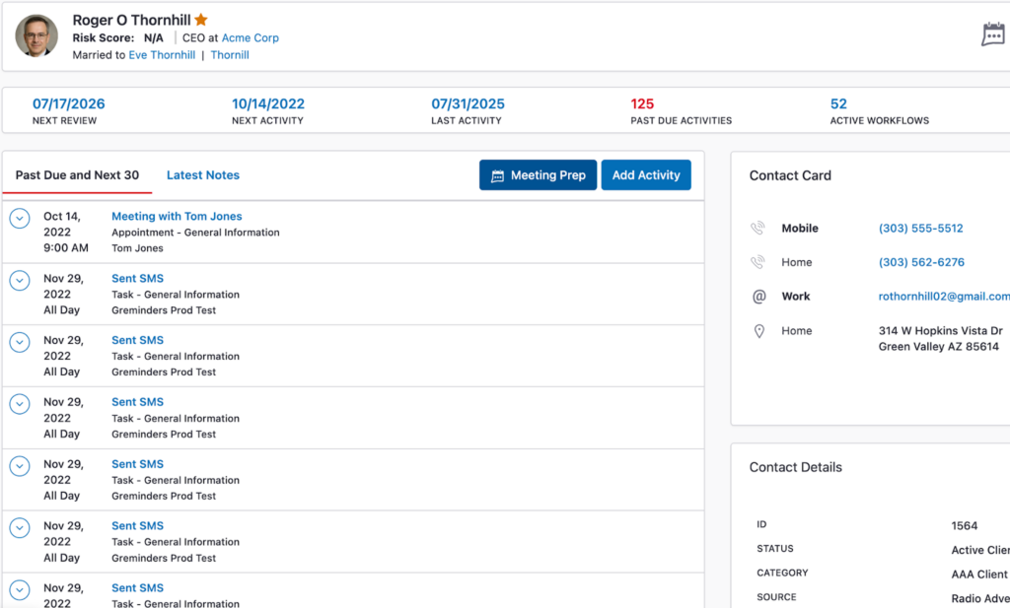Expand the third Sent SMS activity row
1010x608 pixels.
tap(20, 404)
